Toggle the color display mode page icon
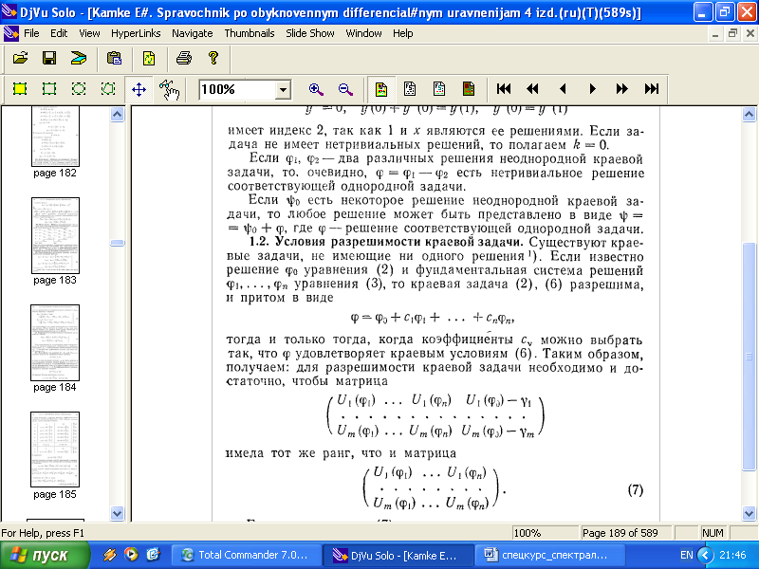759x569 pixels. point(381,89)
